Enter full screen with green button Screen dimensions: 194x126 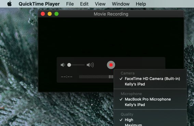(x=56, y=14)
